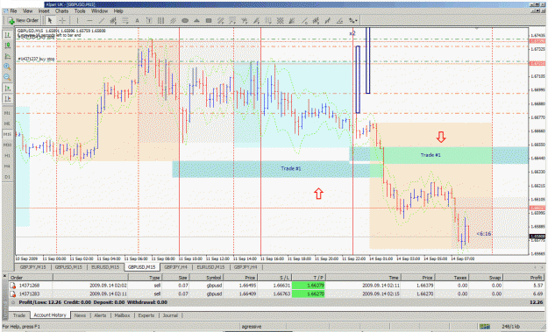Open the Tools menu
Screen dimensions: 548x332
[x=80, y=11]
